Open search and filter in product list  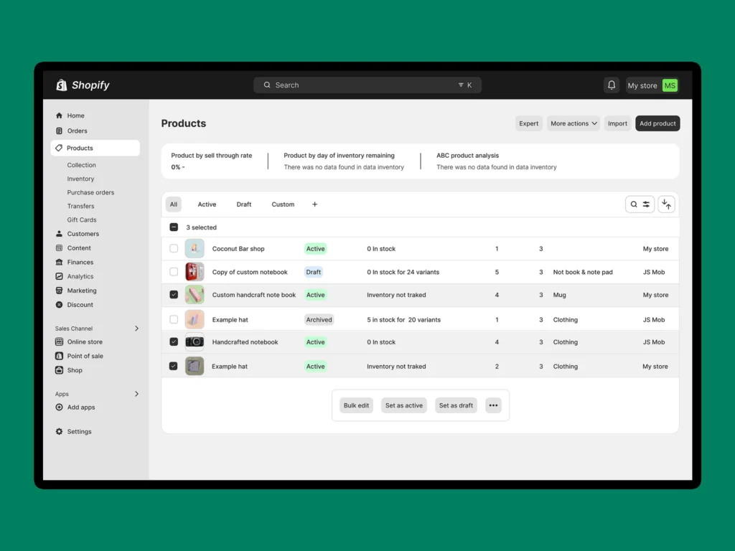pyautogui.click(x=640, y=204)
